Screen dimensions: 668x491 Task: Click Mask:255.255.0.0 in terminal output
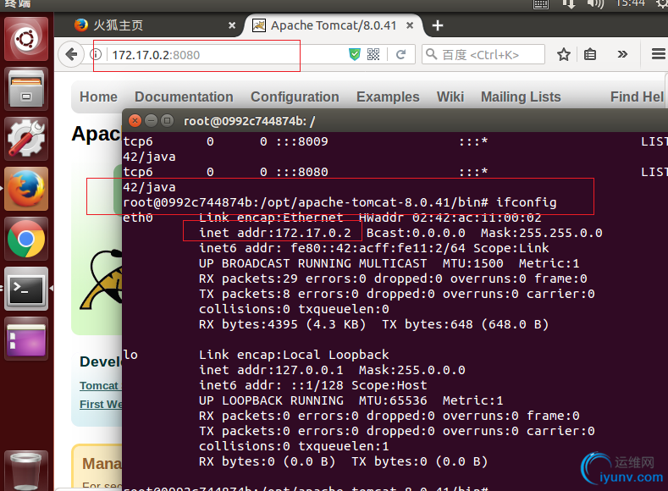pos(542,233)
